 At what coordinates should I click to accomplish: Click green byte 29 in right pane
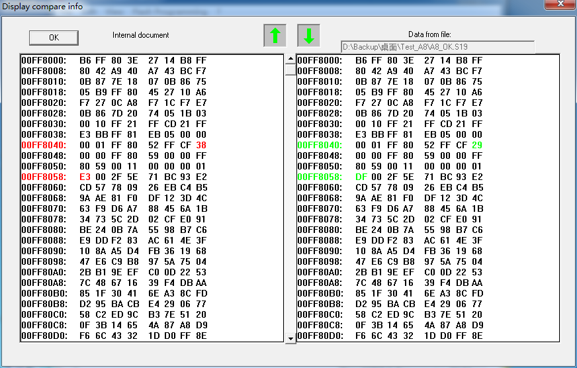coord(477,145)
